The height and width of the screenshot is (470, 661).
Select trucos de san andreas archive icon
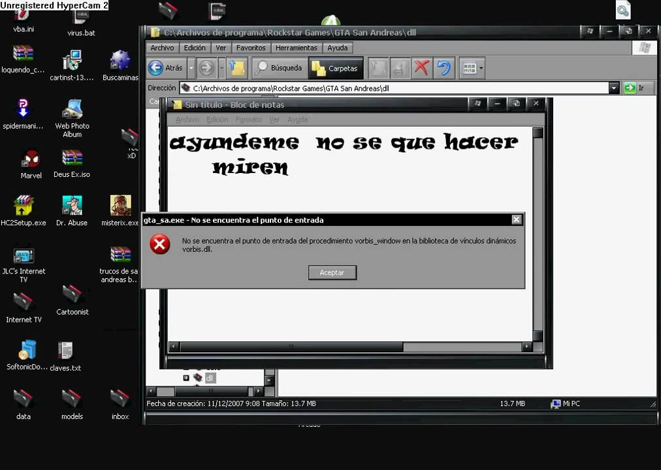tap(120, 265)
